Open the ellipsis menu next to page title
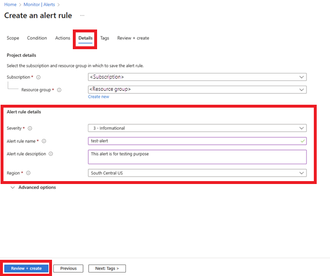This screenshot has height=276, width=330. 82,16
